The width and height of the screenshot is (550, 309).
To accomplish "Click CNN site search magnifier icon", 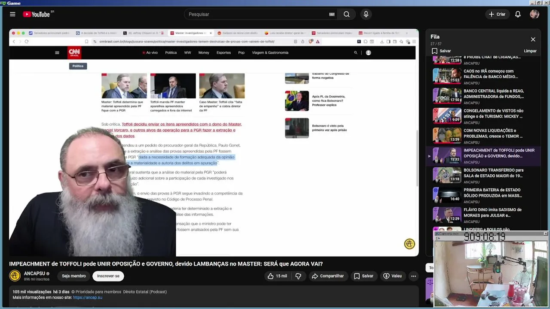I will tap(355, 52).
